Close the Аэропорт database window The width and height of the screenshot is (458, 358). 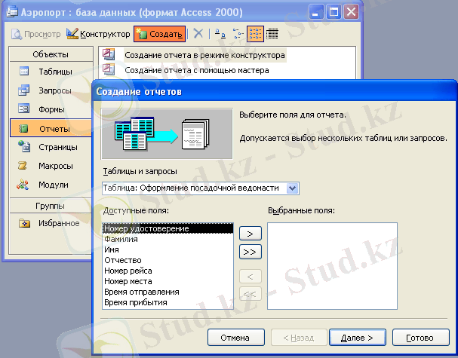[351, 12]
